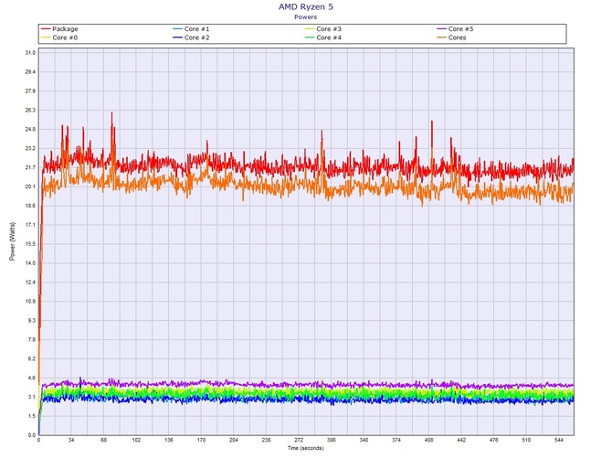
Task: Click the green Core #4 line swatch
Action: [310, 37]
